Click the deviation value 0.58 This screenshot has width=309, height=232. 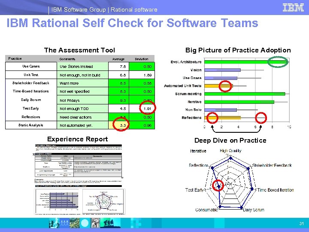pos(148,83)
